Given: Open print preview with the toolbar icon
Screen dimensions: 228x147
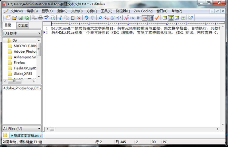Looking at the screenshot, I should tap(34, 18).
